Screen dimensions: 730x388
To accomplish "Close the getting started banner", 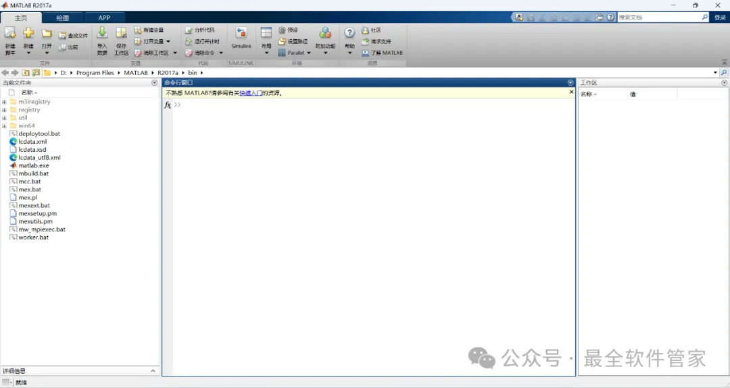I will point(572,92).
